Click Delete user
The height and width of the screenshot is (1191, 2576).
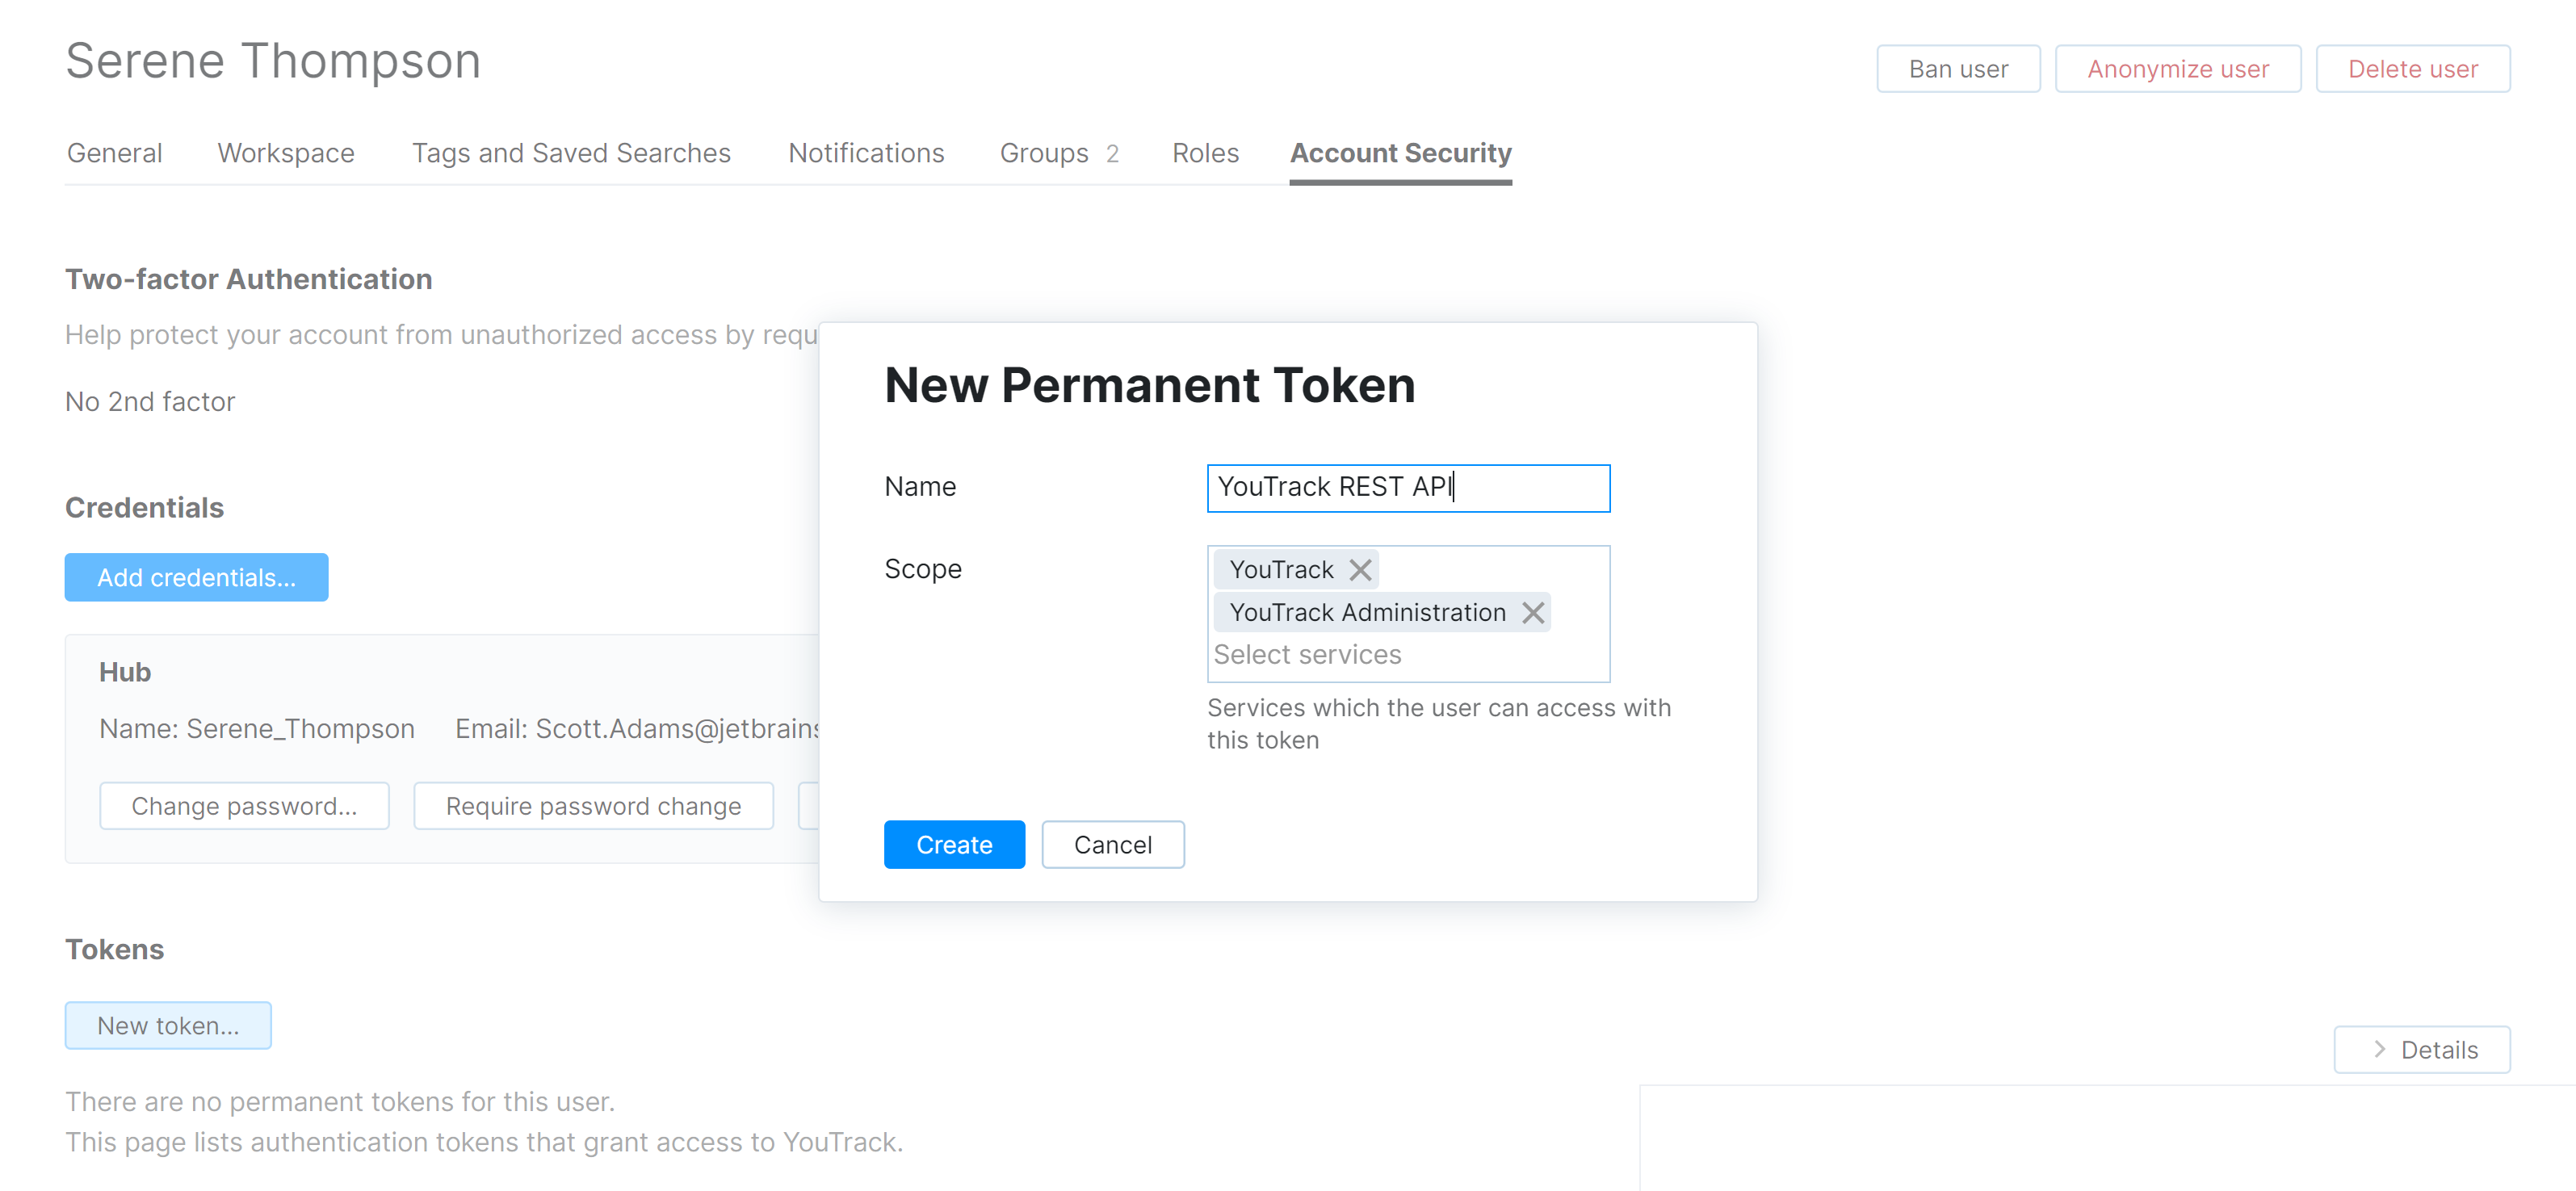pos(2413,68)
